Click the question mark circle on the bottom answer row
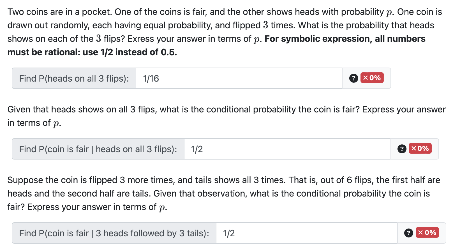Viewport: 453px width, 247px height. coord(409,233)
